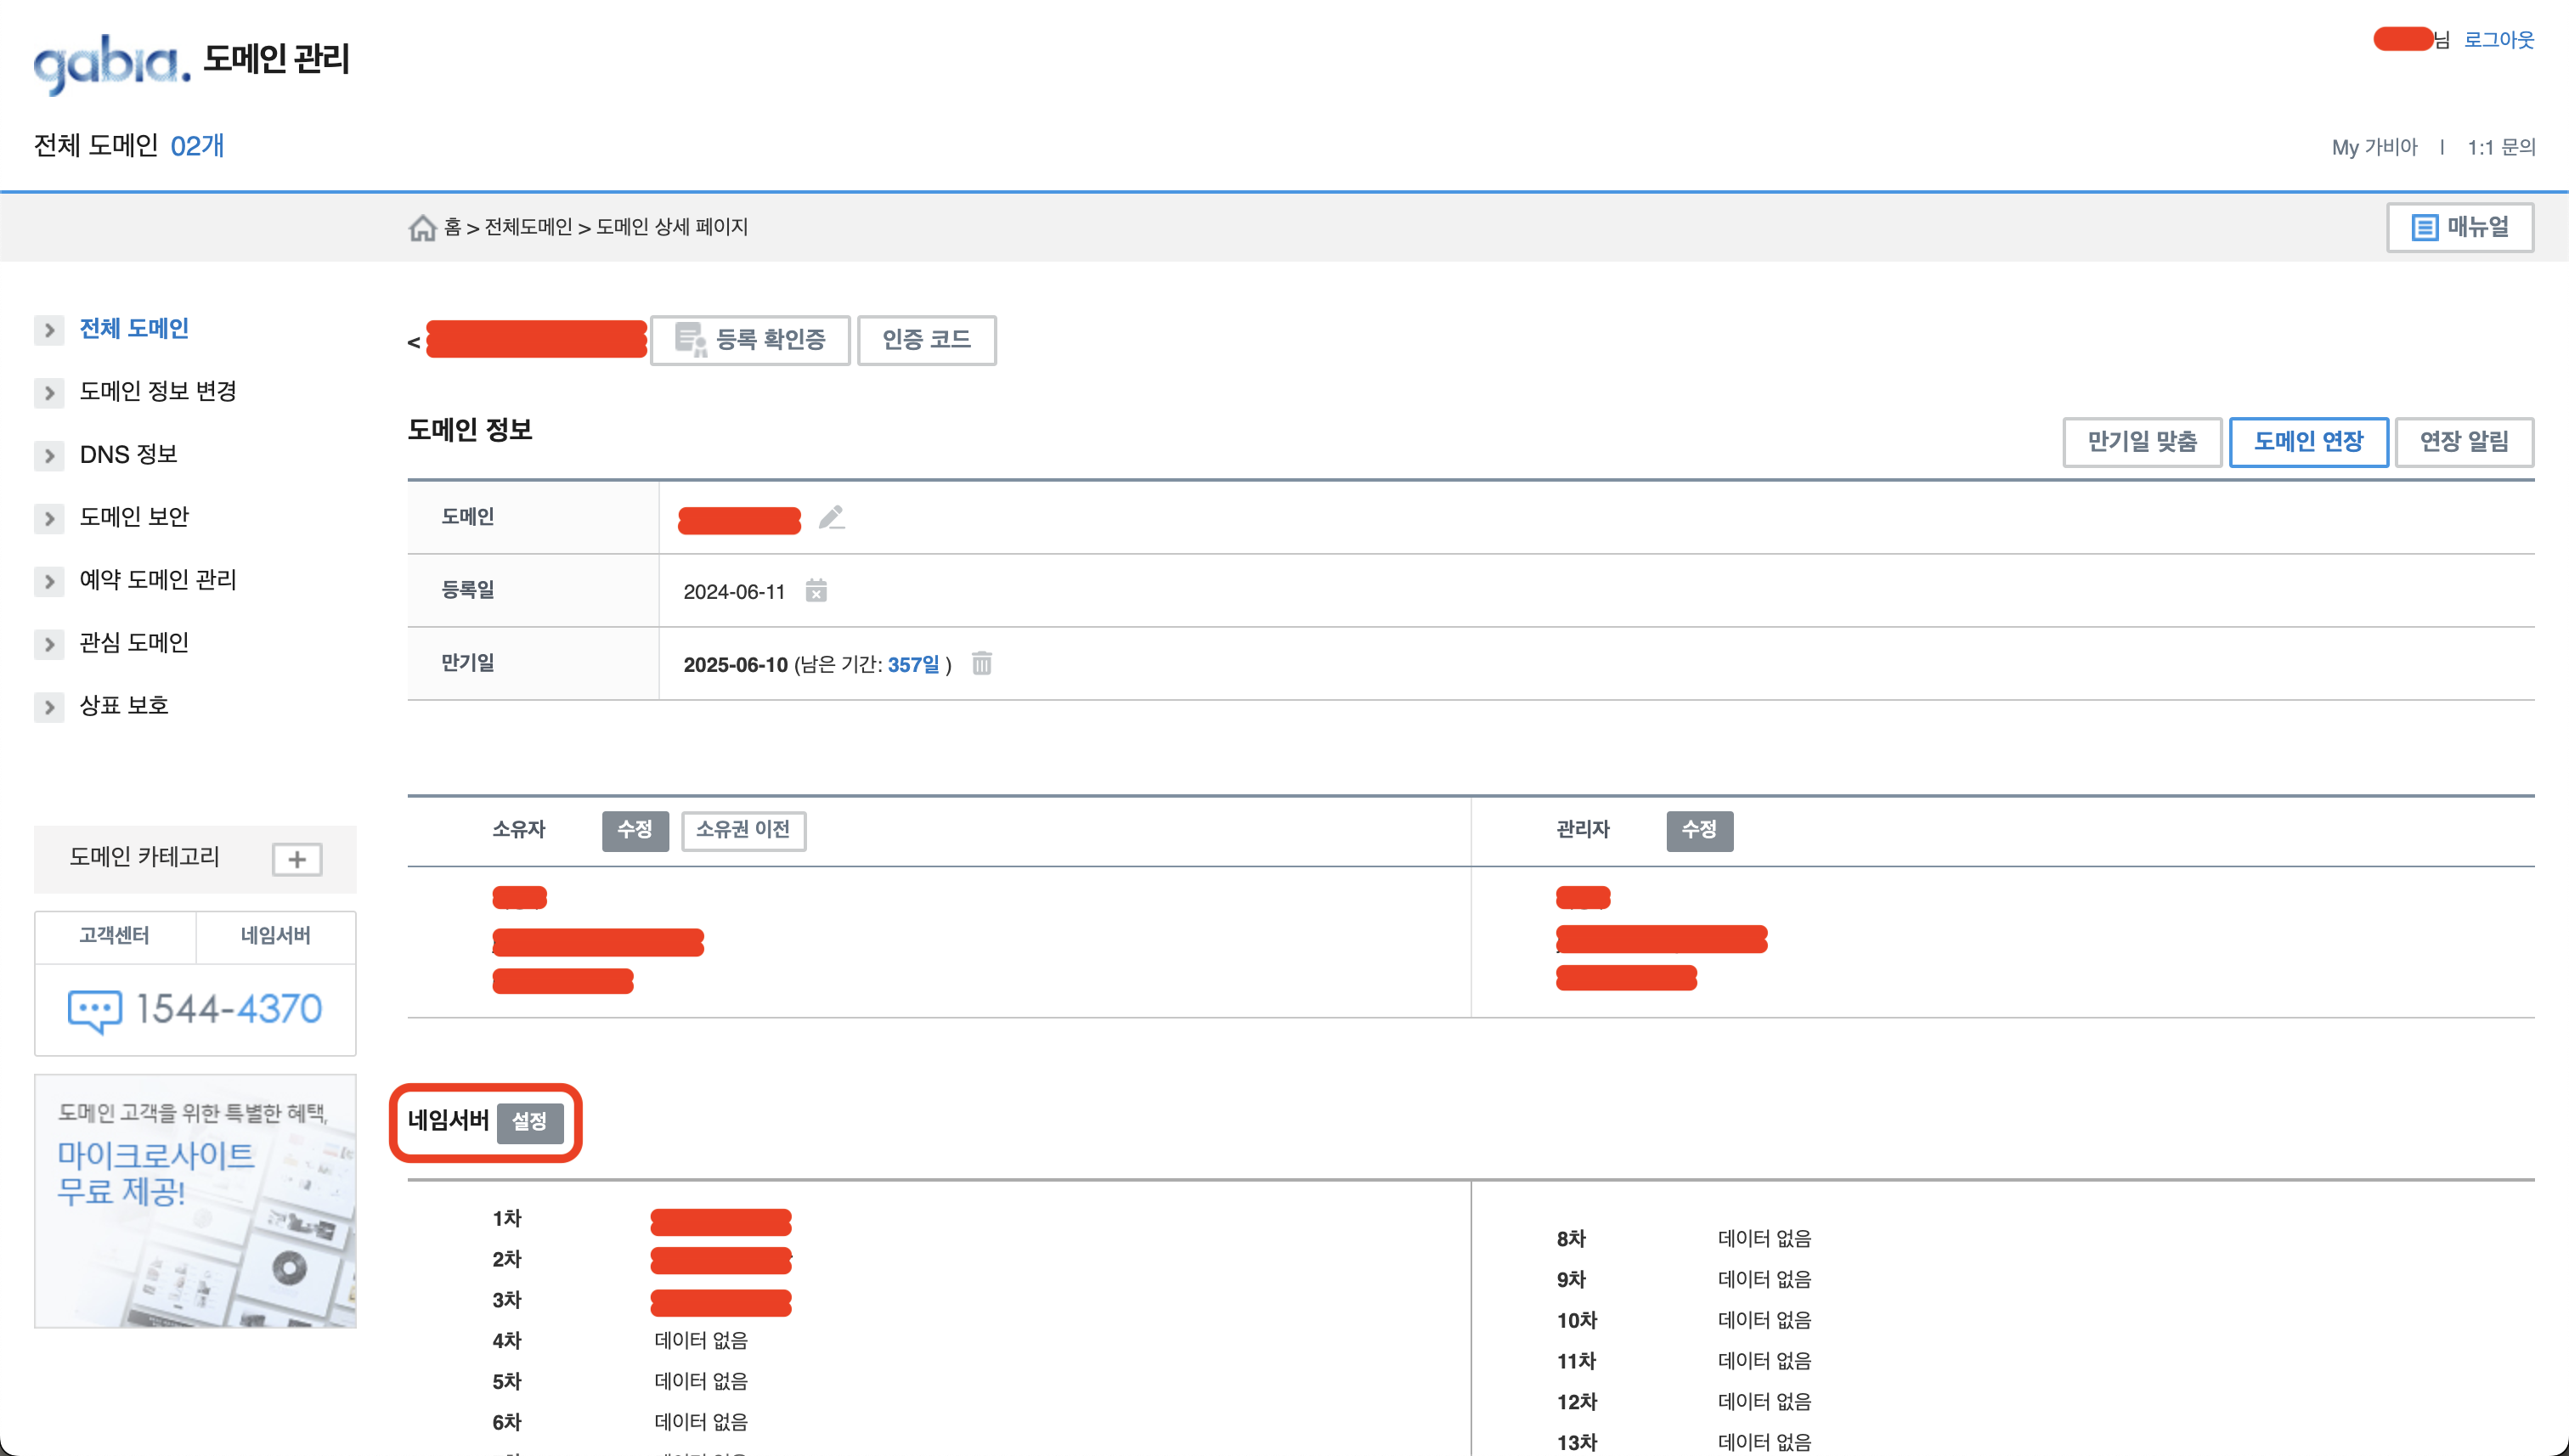Click 등록 확인증 button

[750, 340]
